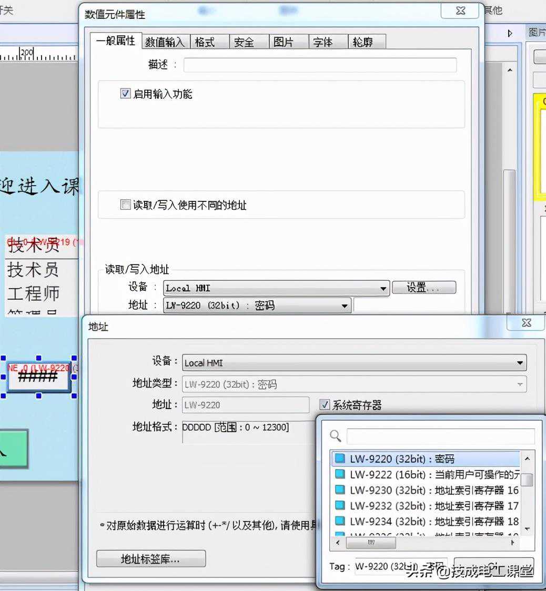Image resolution: width=546 pixels, height=591 pixels.
Task: Select the LW-9232 address index register 17 icon
Action: [x=340, y=506]
